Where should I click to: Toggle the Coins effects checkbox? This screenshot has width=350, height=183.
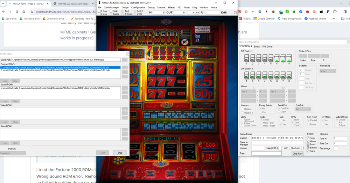point(308,151)
